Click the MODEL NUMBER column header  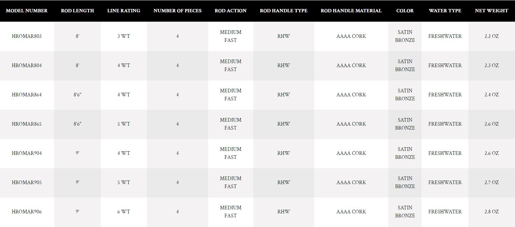27,11
